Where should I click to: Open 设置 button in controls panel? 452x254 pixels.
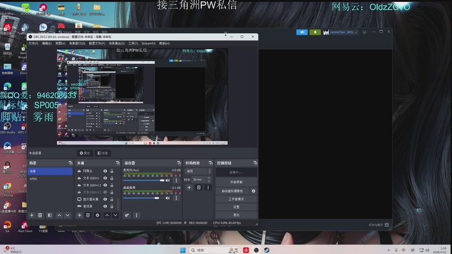click(236, 207)
